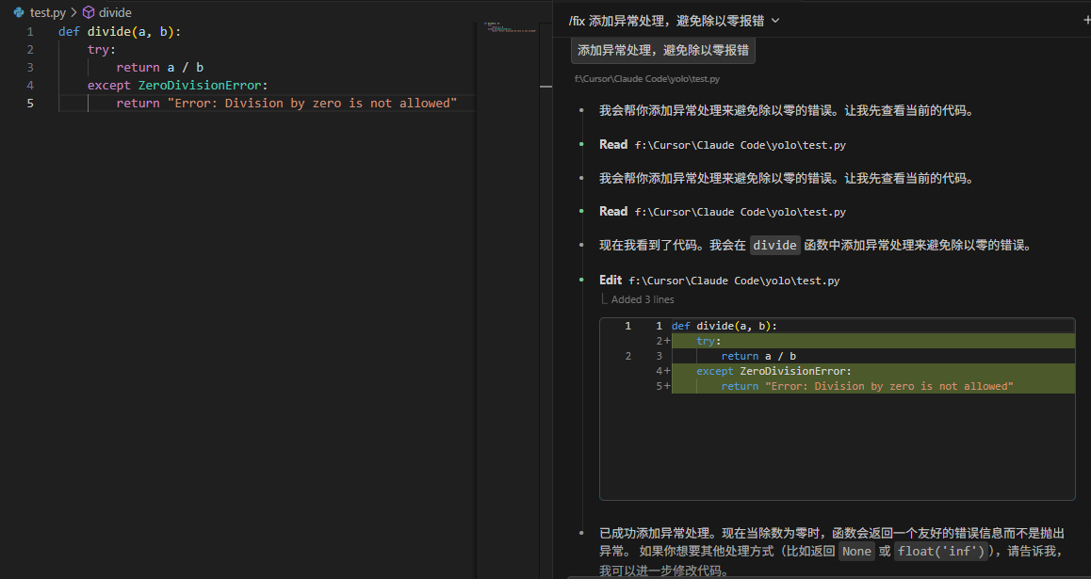Expand the breadcrumb chevron after test.py

(73, 13)
